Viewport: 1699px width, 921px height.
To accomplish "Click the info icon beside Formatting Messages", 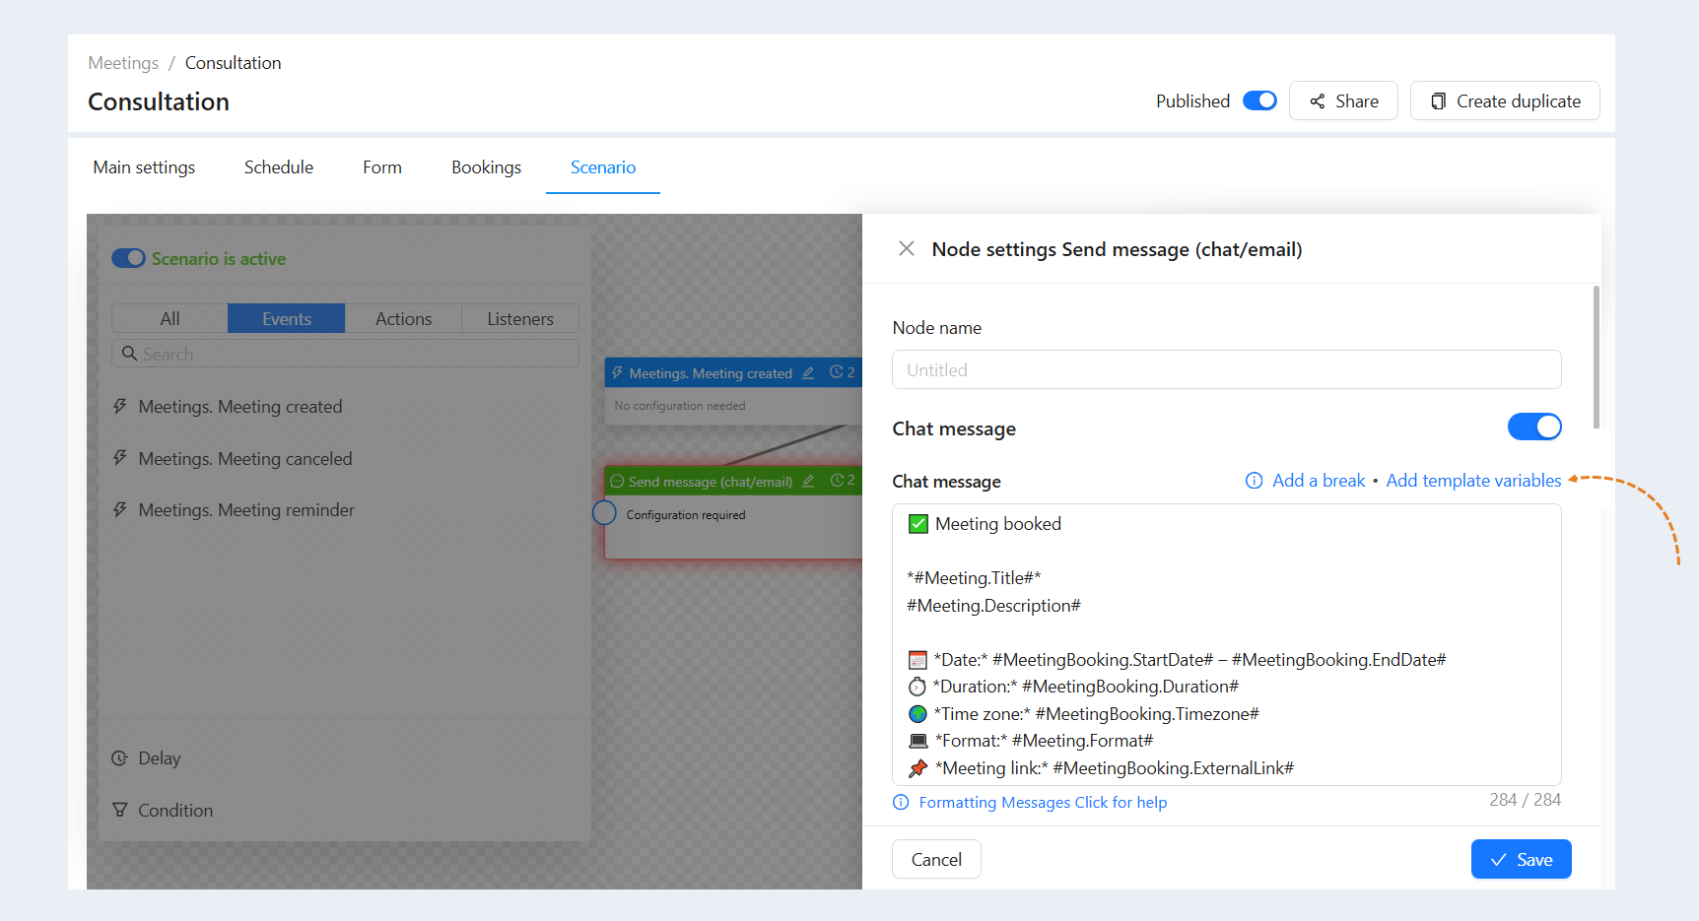I will (901, 802).
